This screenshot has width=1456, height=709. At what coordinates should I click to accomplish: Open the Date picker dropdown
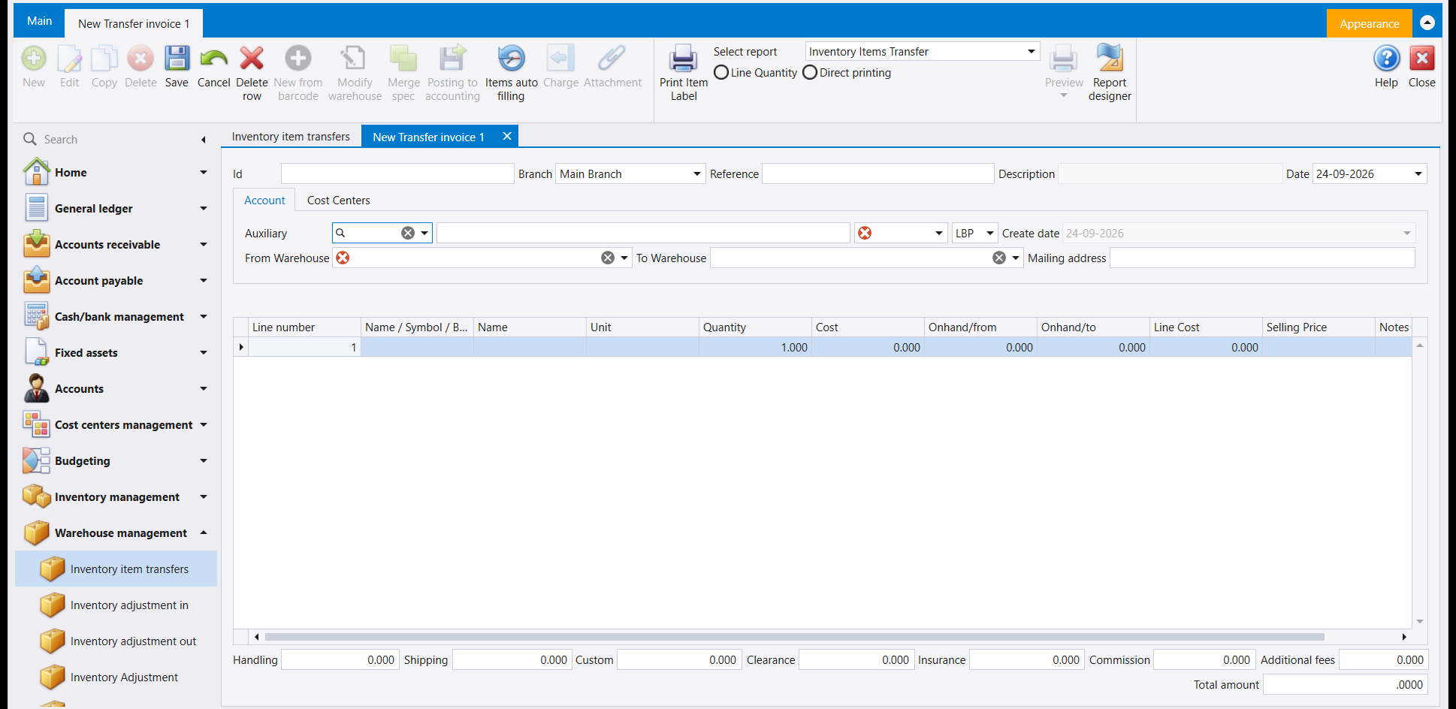click(1418, 174)
